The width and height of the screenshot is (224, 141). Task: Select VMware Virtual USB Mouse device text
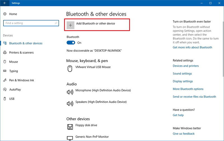tap(93, 67)
